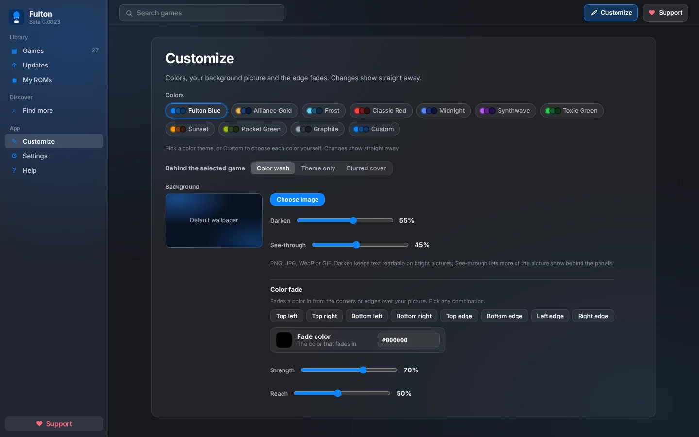This screenshot has width=699, height=437.
Task: Select the Custom color theme
Action: (x=374, y=129)
